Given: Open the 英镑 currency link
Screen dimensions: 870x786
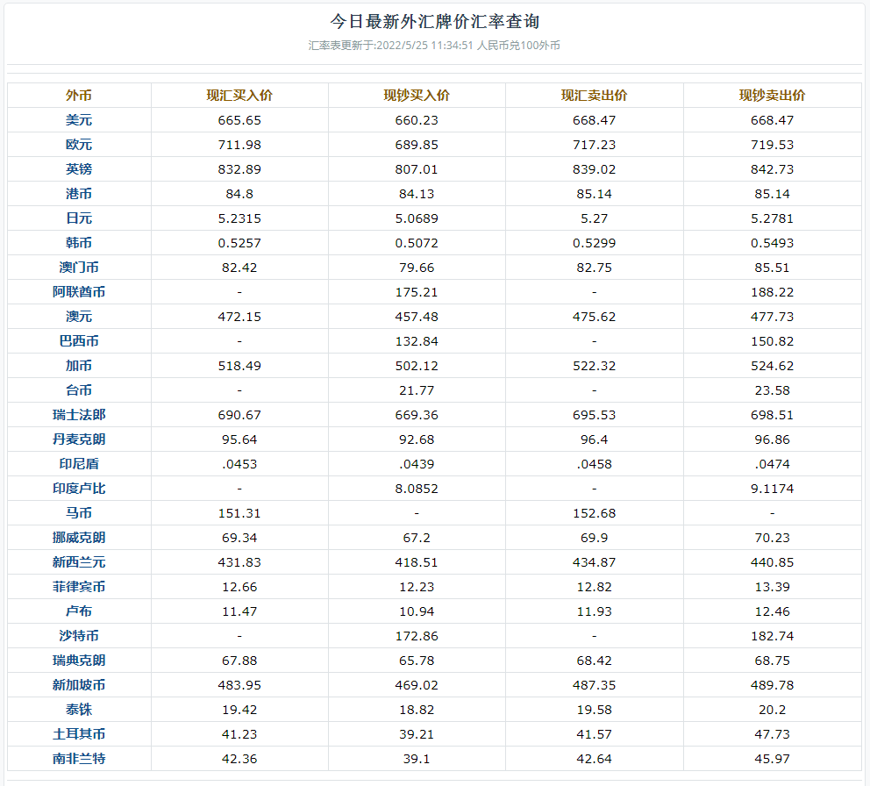Looking at the screenshot, I should point(79,168).
